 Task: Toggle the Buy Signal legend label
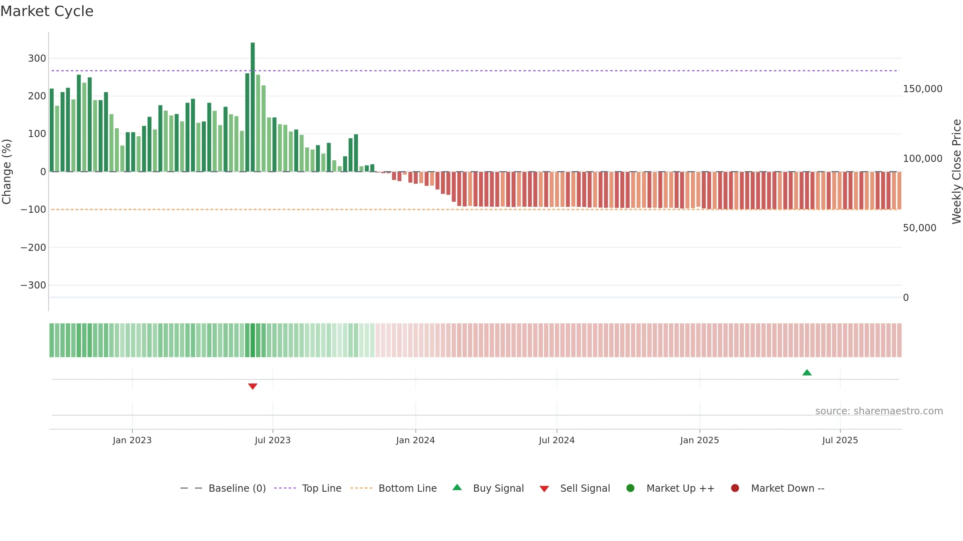pyautogui.click(x=498, y=488)
